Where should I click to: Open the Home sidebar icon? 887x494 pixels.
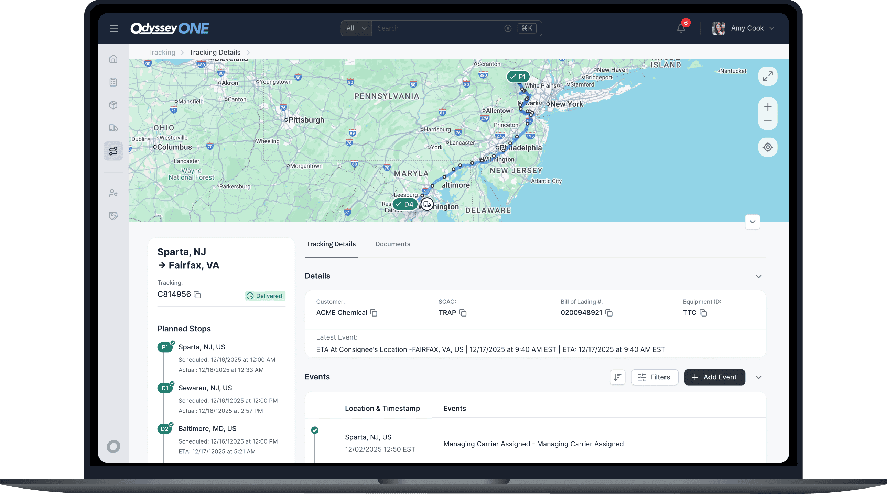113,59
